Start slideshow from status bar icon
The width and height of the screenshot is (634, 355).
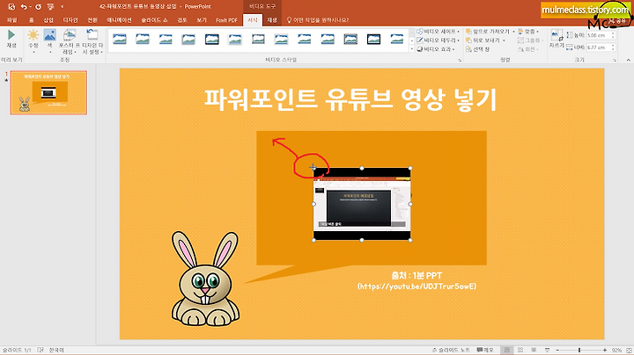(x=547, y=350)
